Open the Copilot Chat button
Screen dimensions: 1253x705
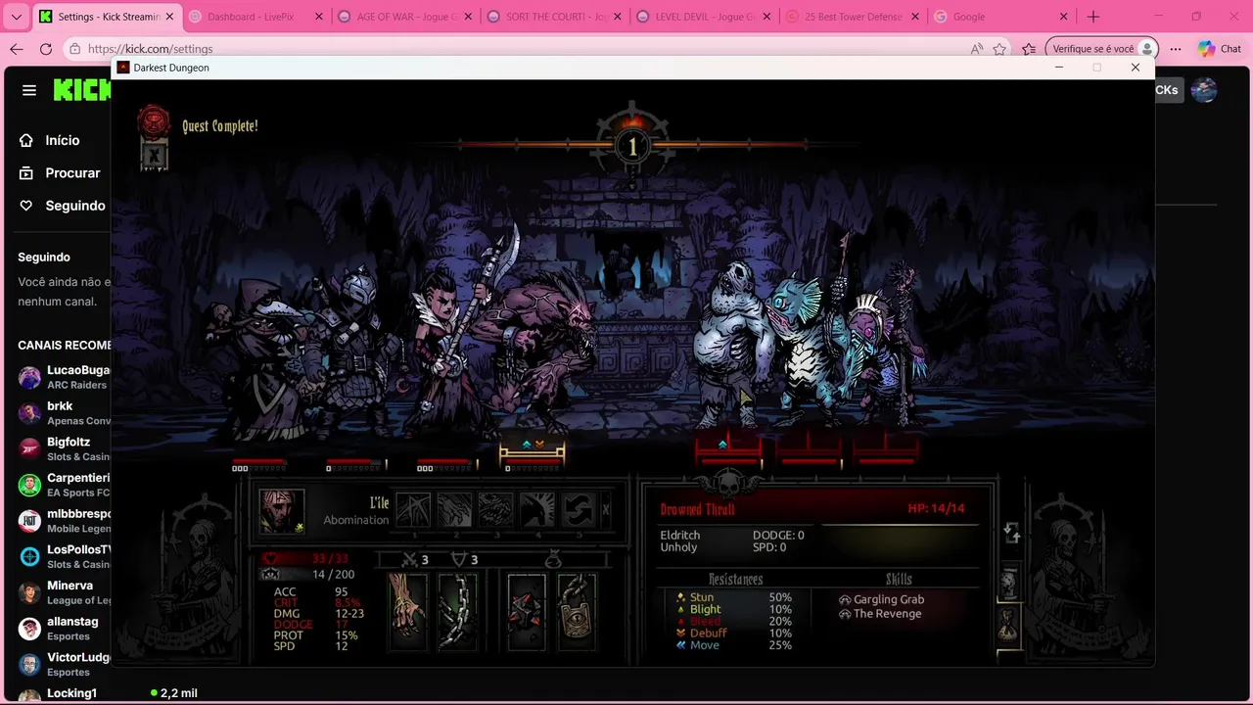point(1220,49)
